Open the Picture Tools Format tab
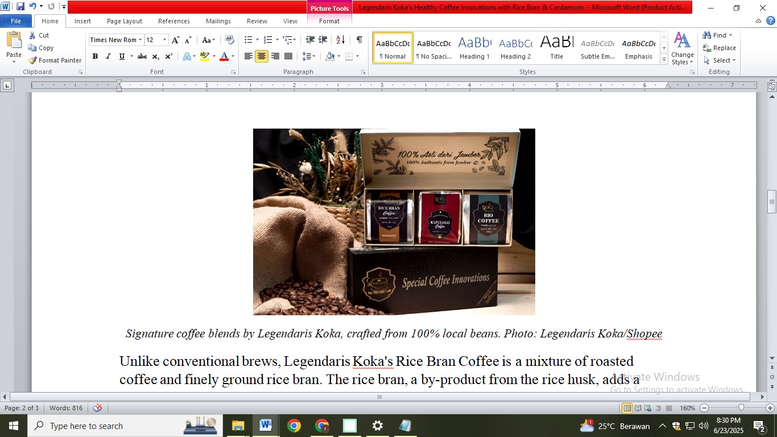 329,21
